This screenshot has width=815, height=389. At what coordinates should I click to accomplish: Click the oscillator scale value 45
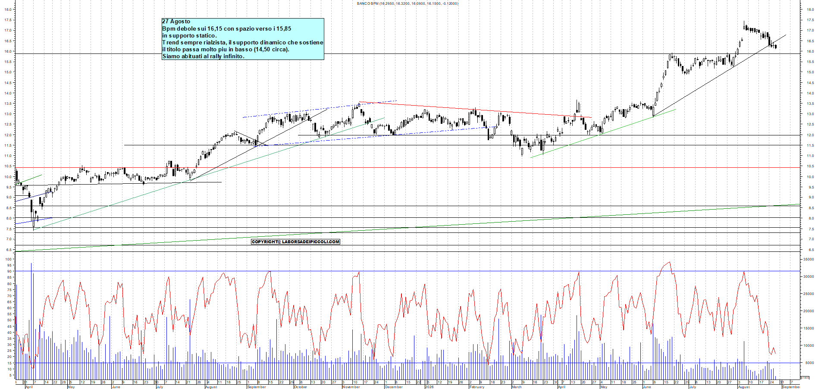[9, 326]
